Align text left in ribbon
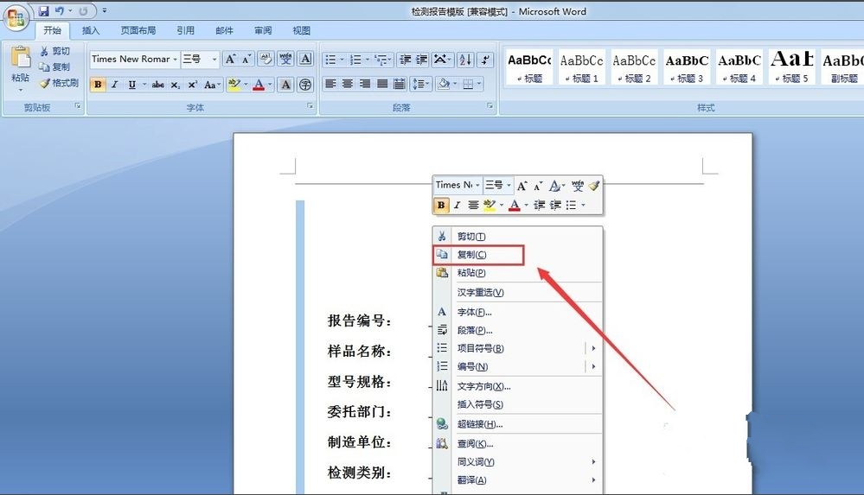The width and height of the screenshot is (864, 495). click(x=330, y=84)
